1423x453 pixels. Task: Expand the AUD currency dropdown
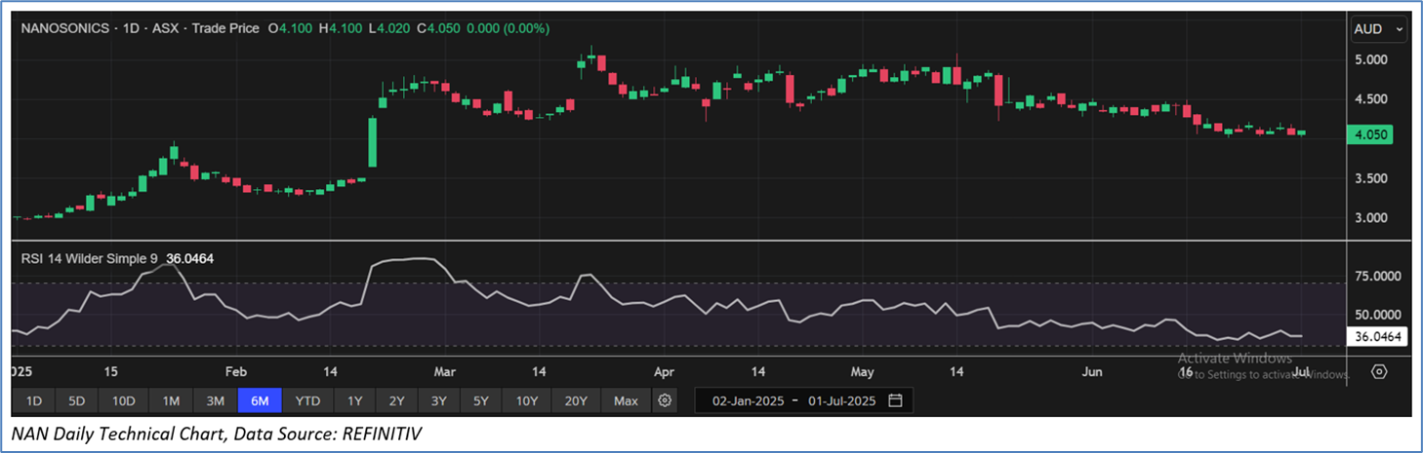pos(1379,29)
